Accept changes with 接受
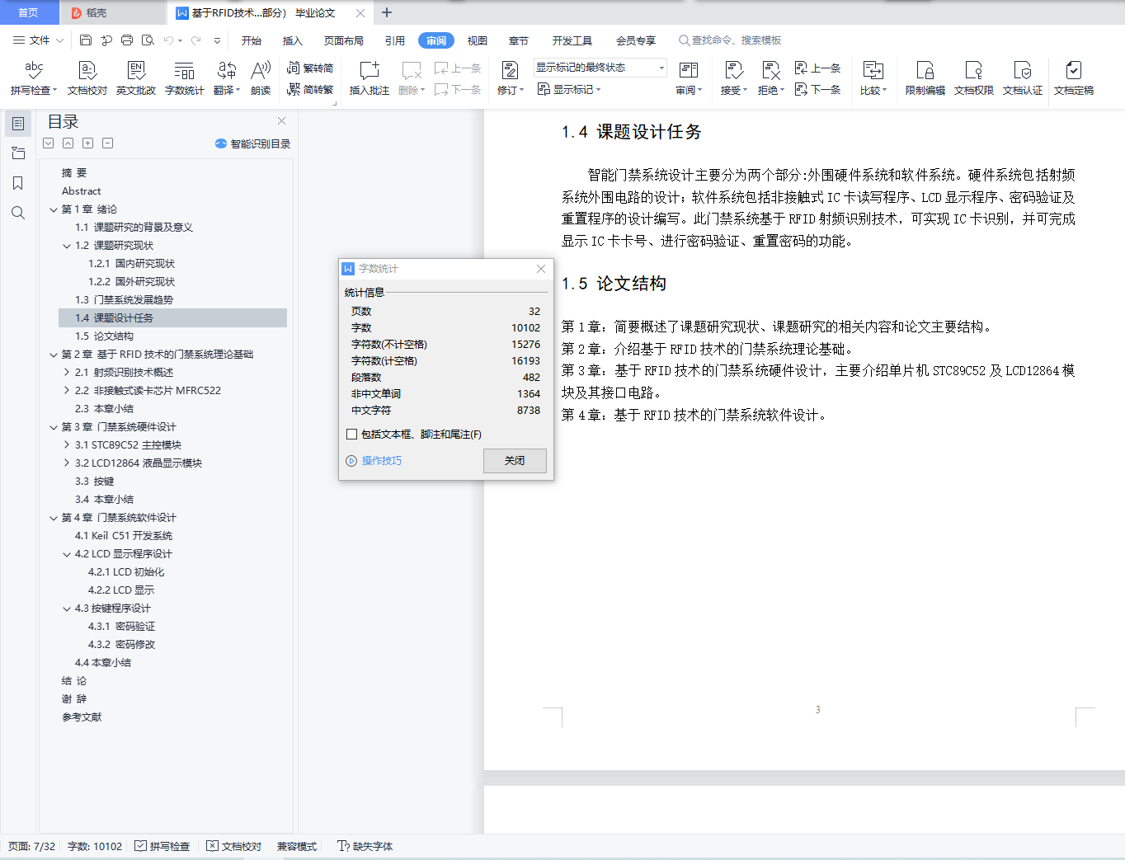 click(734, 78)
